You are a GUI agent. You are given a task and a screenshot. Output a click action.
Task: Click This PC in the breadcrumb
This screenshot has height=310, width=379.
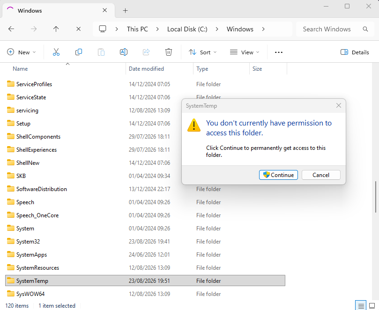[x=137, y=29]
